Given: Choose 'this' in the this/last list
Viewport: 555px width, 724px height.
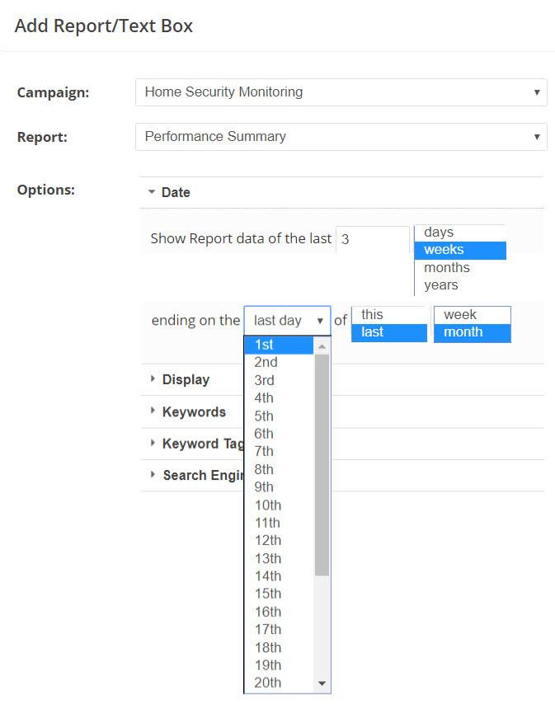Looking at the screenshot, I should click(388, 315).
